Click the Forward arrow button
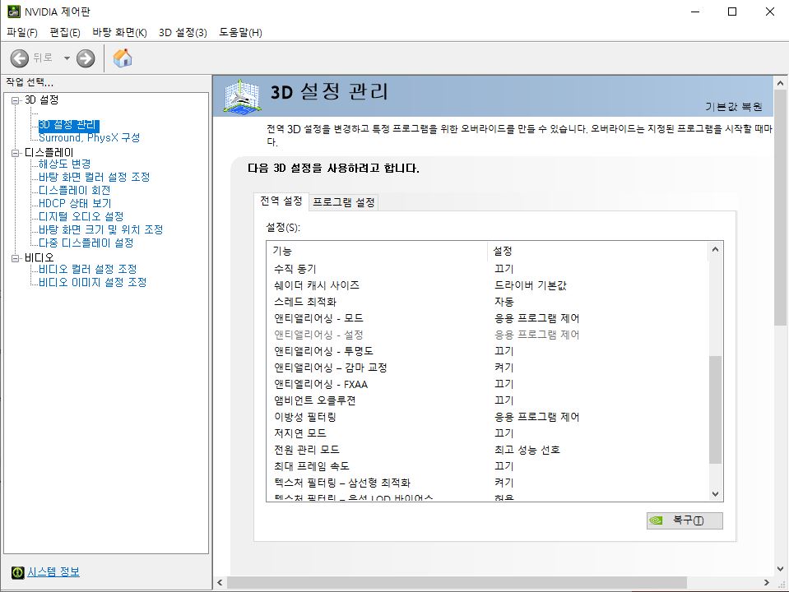This screenshot has width=789, height=592. tap(86, 58)
